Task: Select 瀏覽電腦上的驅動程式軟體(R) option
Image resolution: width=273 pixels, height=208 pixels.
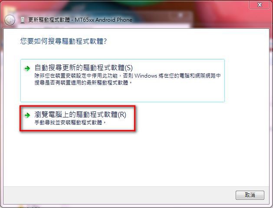Action: click(78, 118)
